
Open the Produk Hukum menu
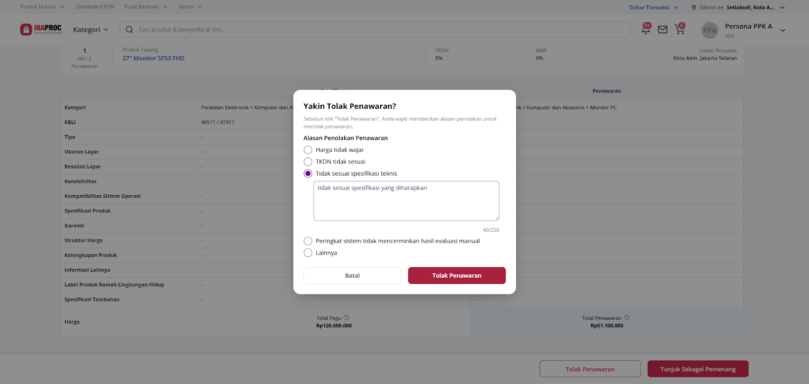point(42,7)
